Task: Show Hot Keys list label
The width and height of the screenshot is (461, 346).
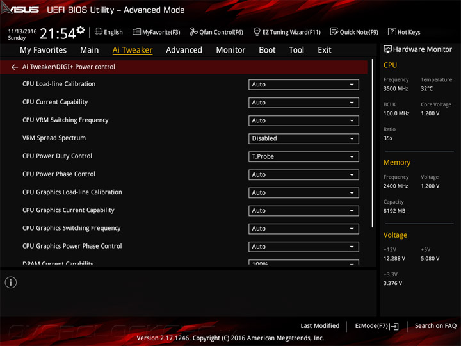Action: click(408, 33)
